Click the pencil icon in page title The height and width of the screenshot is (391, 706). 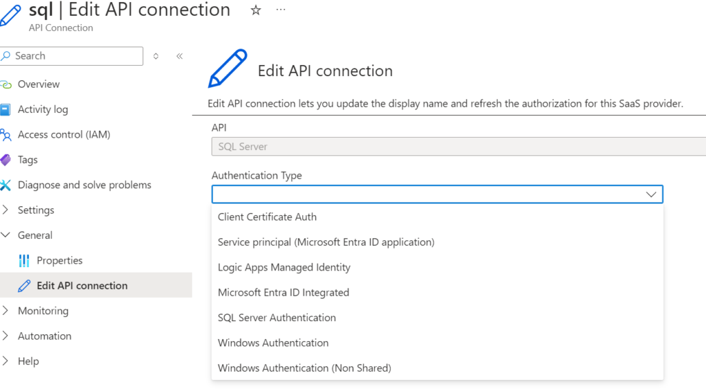[10, 14]
